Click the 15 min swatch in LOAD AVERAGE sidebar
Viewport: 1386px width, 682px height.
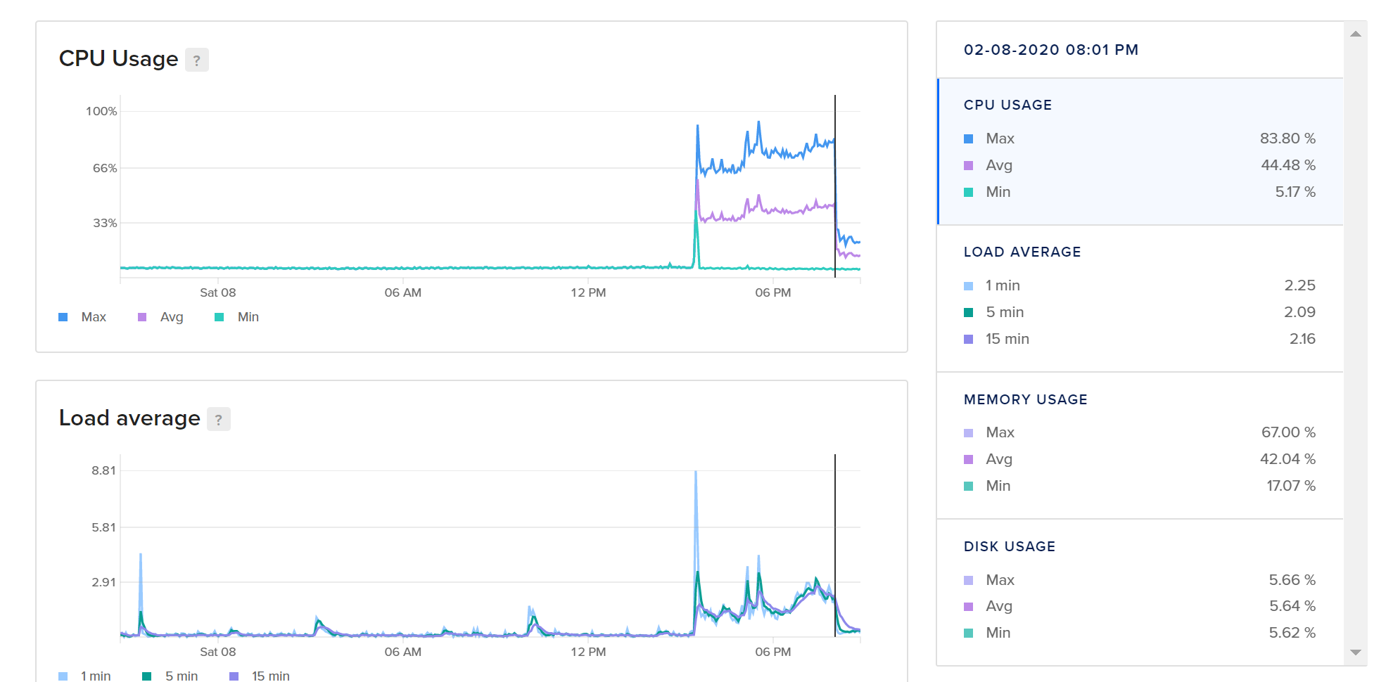point(969,338)
